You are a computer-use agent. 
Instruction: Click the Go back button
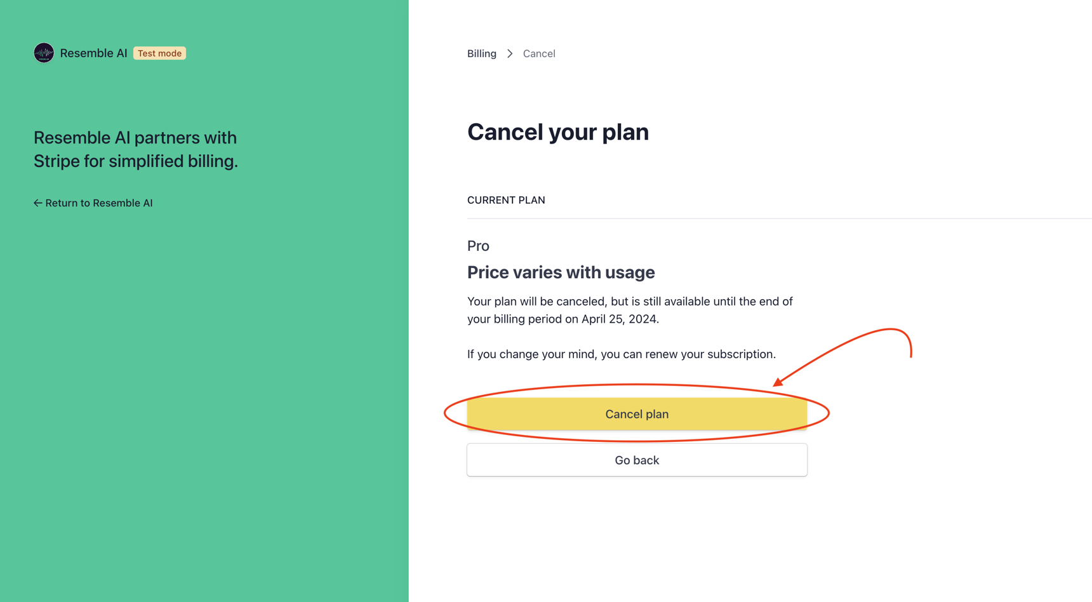[636, 460]
